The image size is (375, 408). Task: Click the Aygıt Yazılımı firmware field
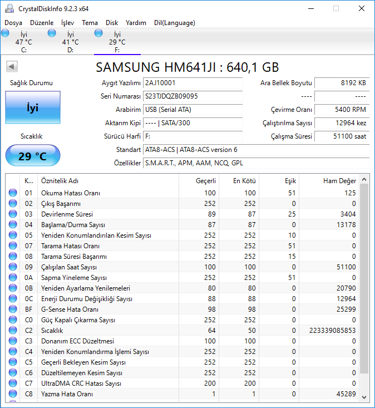click(x=193, y=83)
